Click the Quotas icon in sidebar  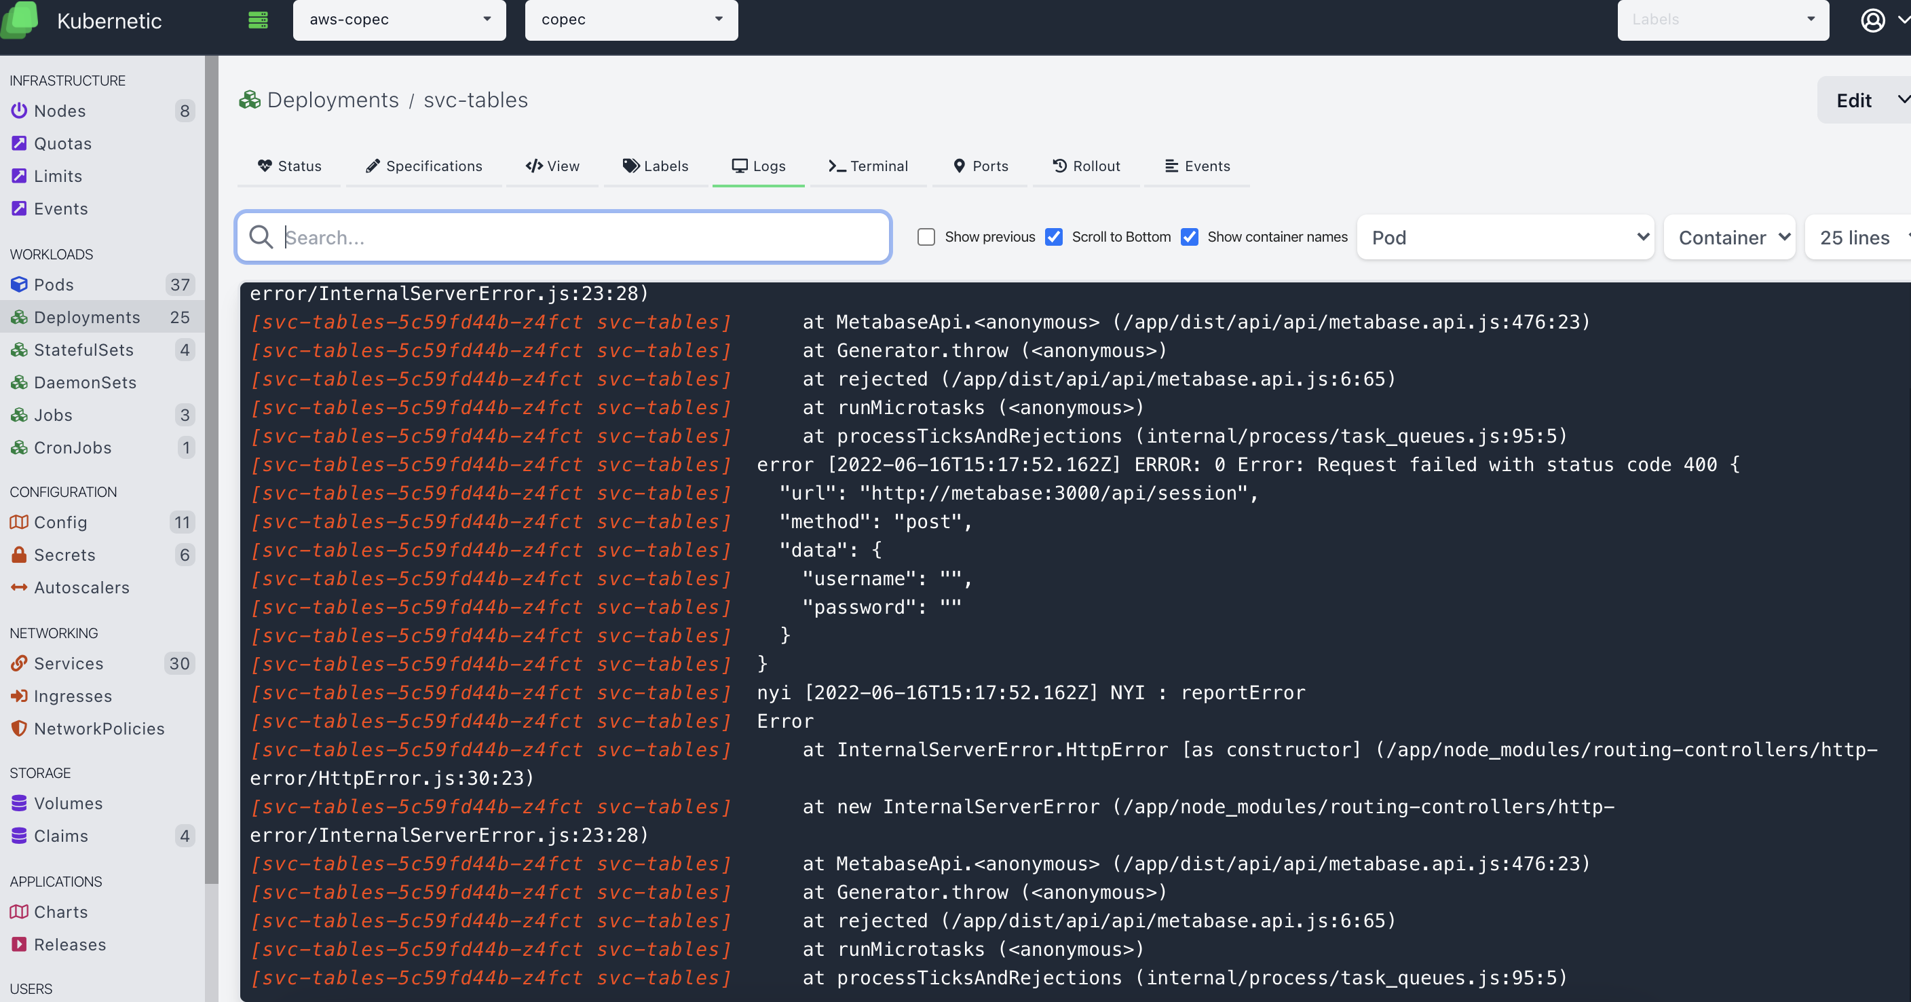(x=19, y=143)
